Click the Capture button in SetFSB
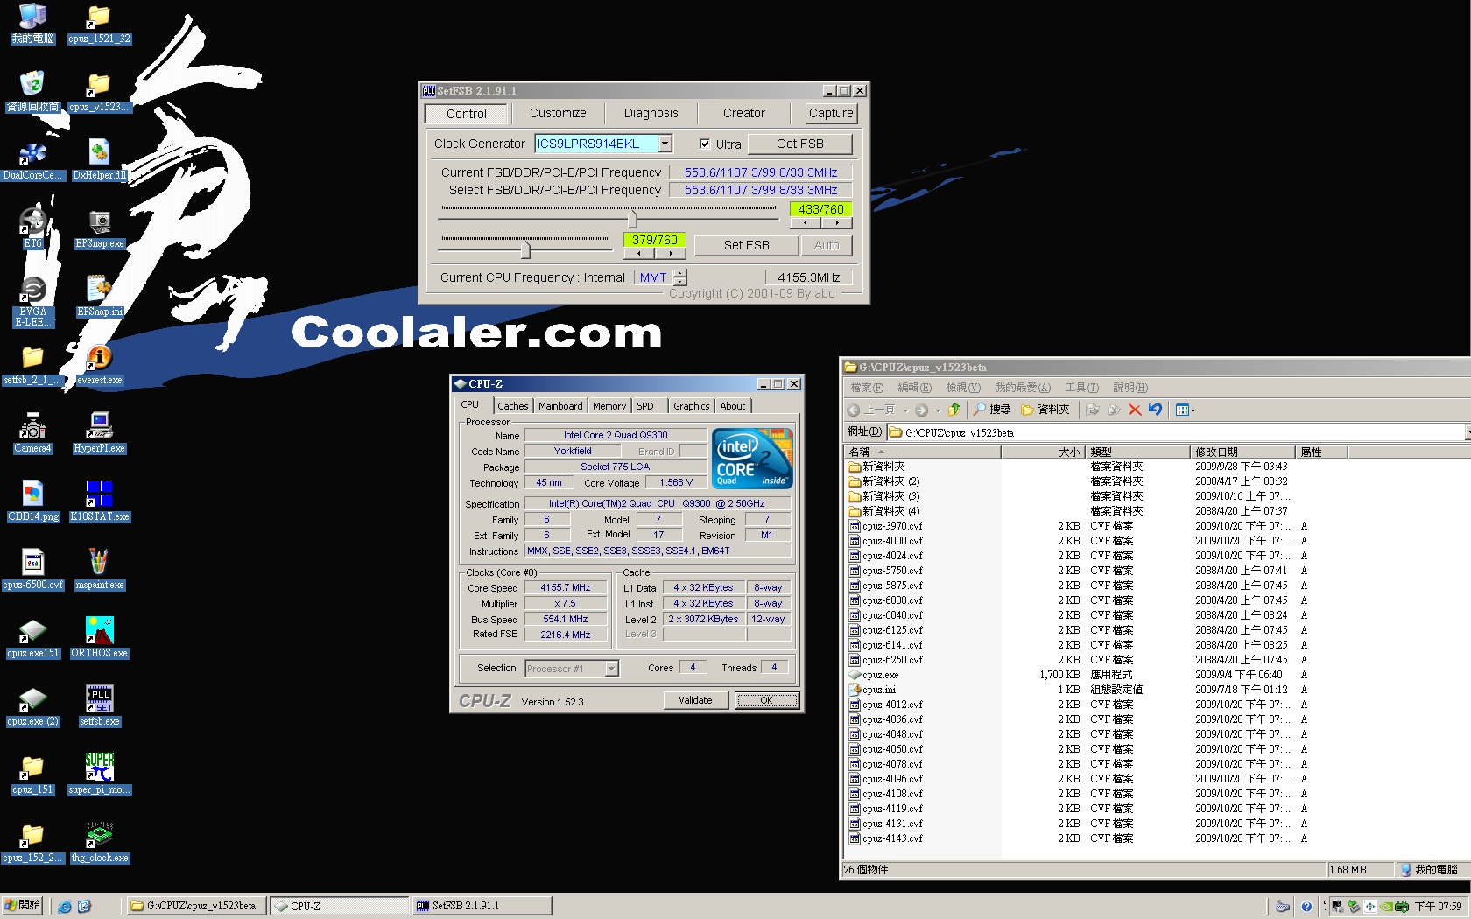1471x919 pixels. (831, 113)
